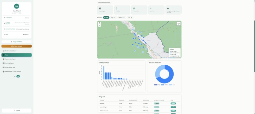Click the Reza Al Fahri profile name
This screenshot has height=114, width=255.
click(16, 11)
